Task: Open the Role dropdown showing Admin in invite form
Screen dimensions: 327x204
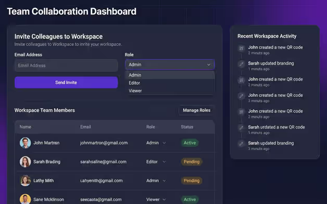Action: tap(170, 65)
